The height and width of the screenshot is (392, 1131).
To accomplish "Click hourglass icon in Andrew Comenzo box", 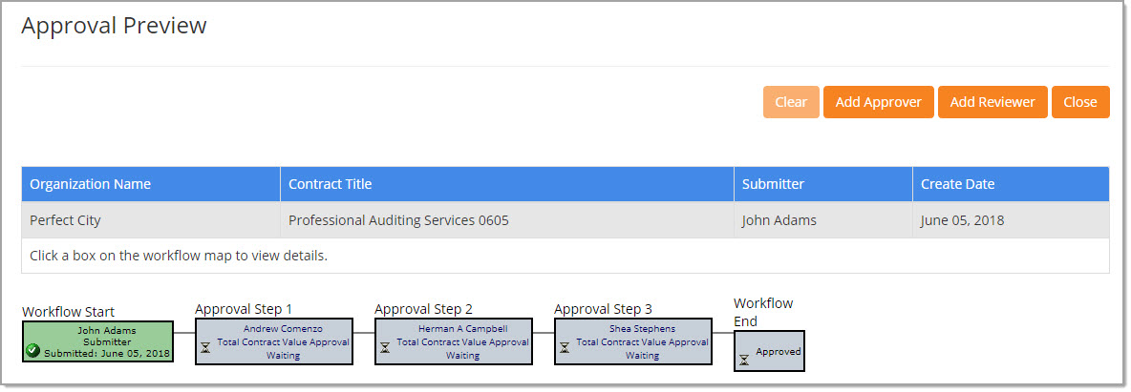I will coord(205,348).
